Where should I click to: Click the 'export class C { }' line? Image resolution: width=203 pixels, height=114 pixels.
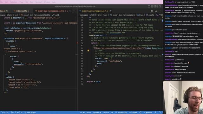click(13, 49)
